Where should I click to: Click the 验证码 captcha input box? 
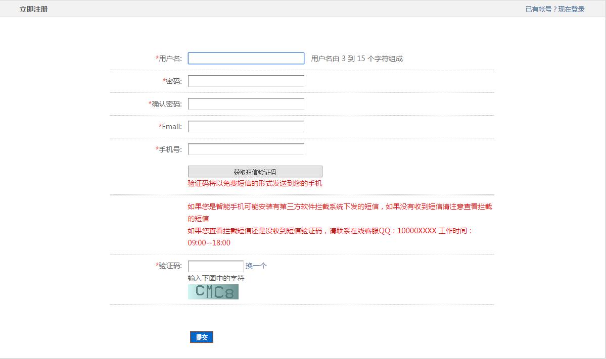click(x=215, y=266)
